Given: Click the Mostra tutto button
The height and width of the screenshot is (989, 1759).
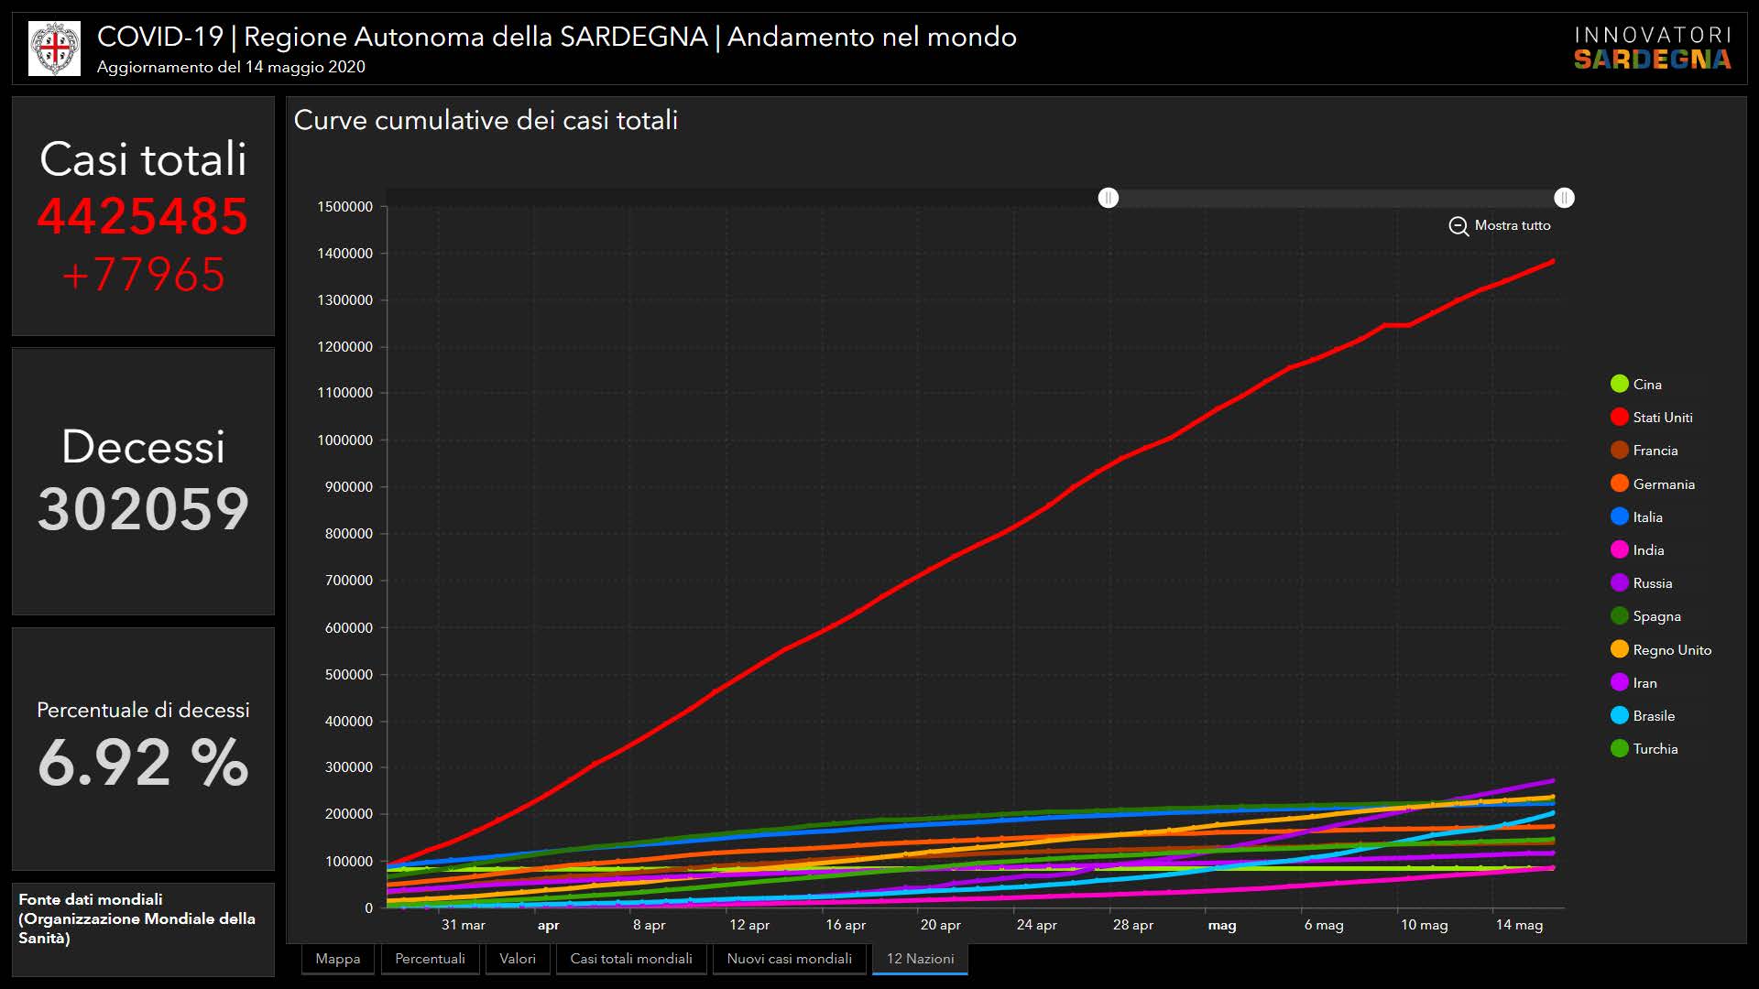Looking at the screenshot, I should (1512, 225).
